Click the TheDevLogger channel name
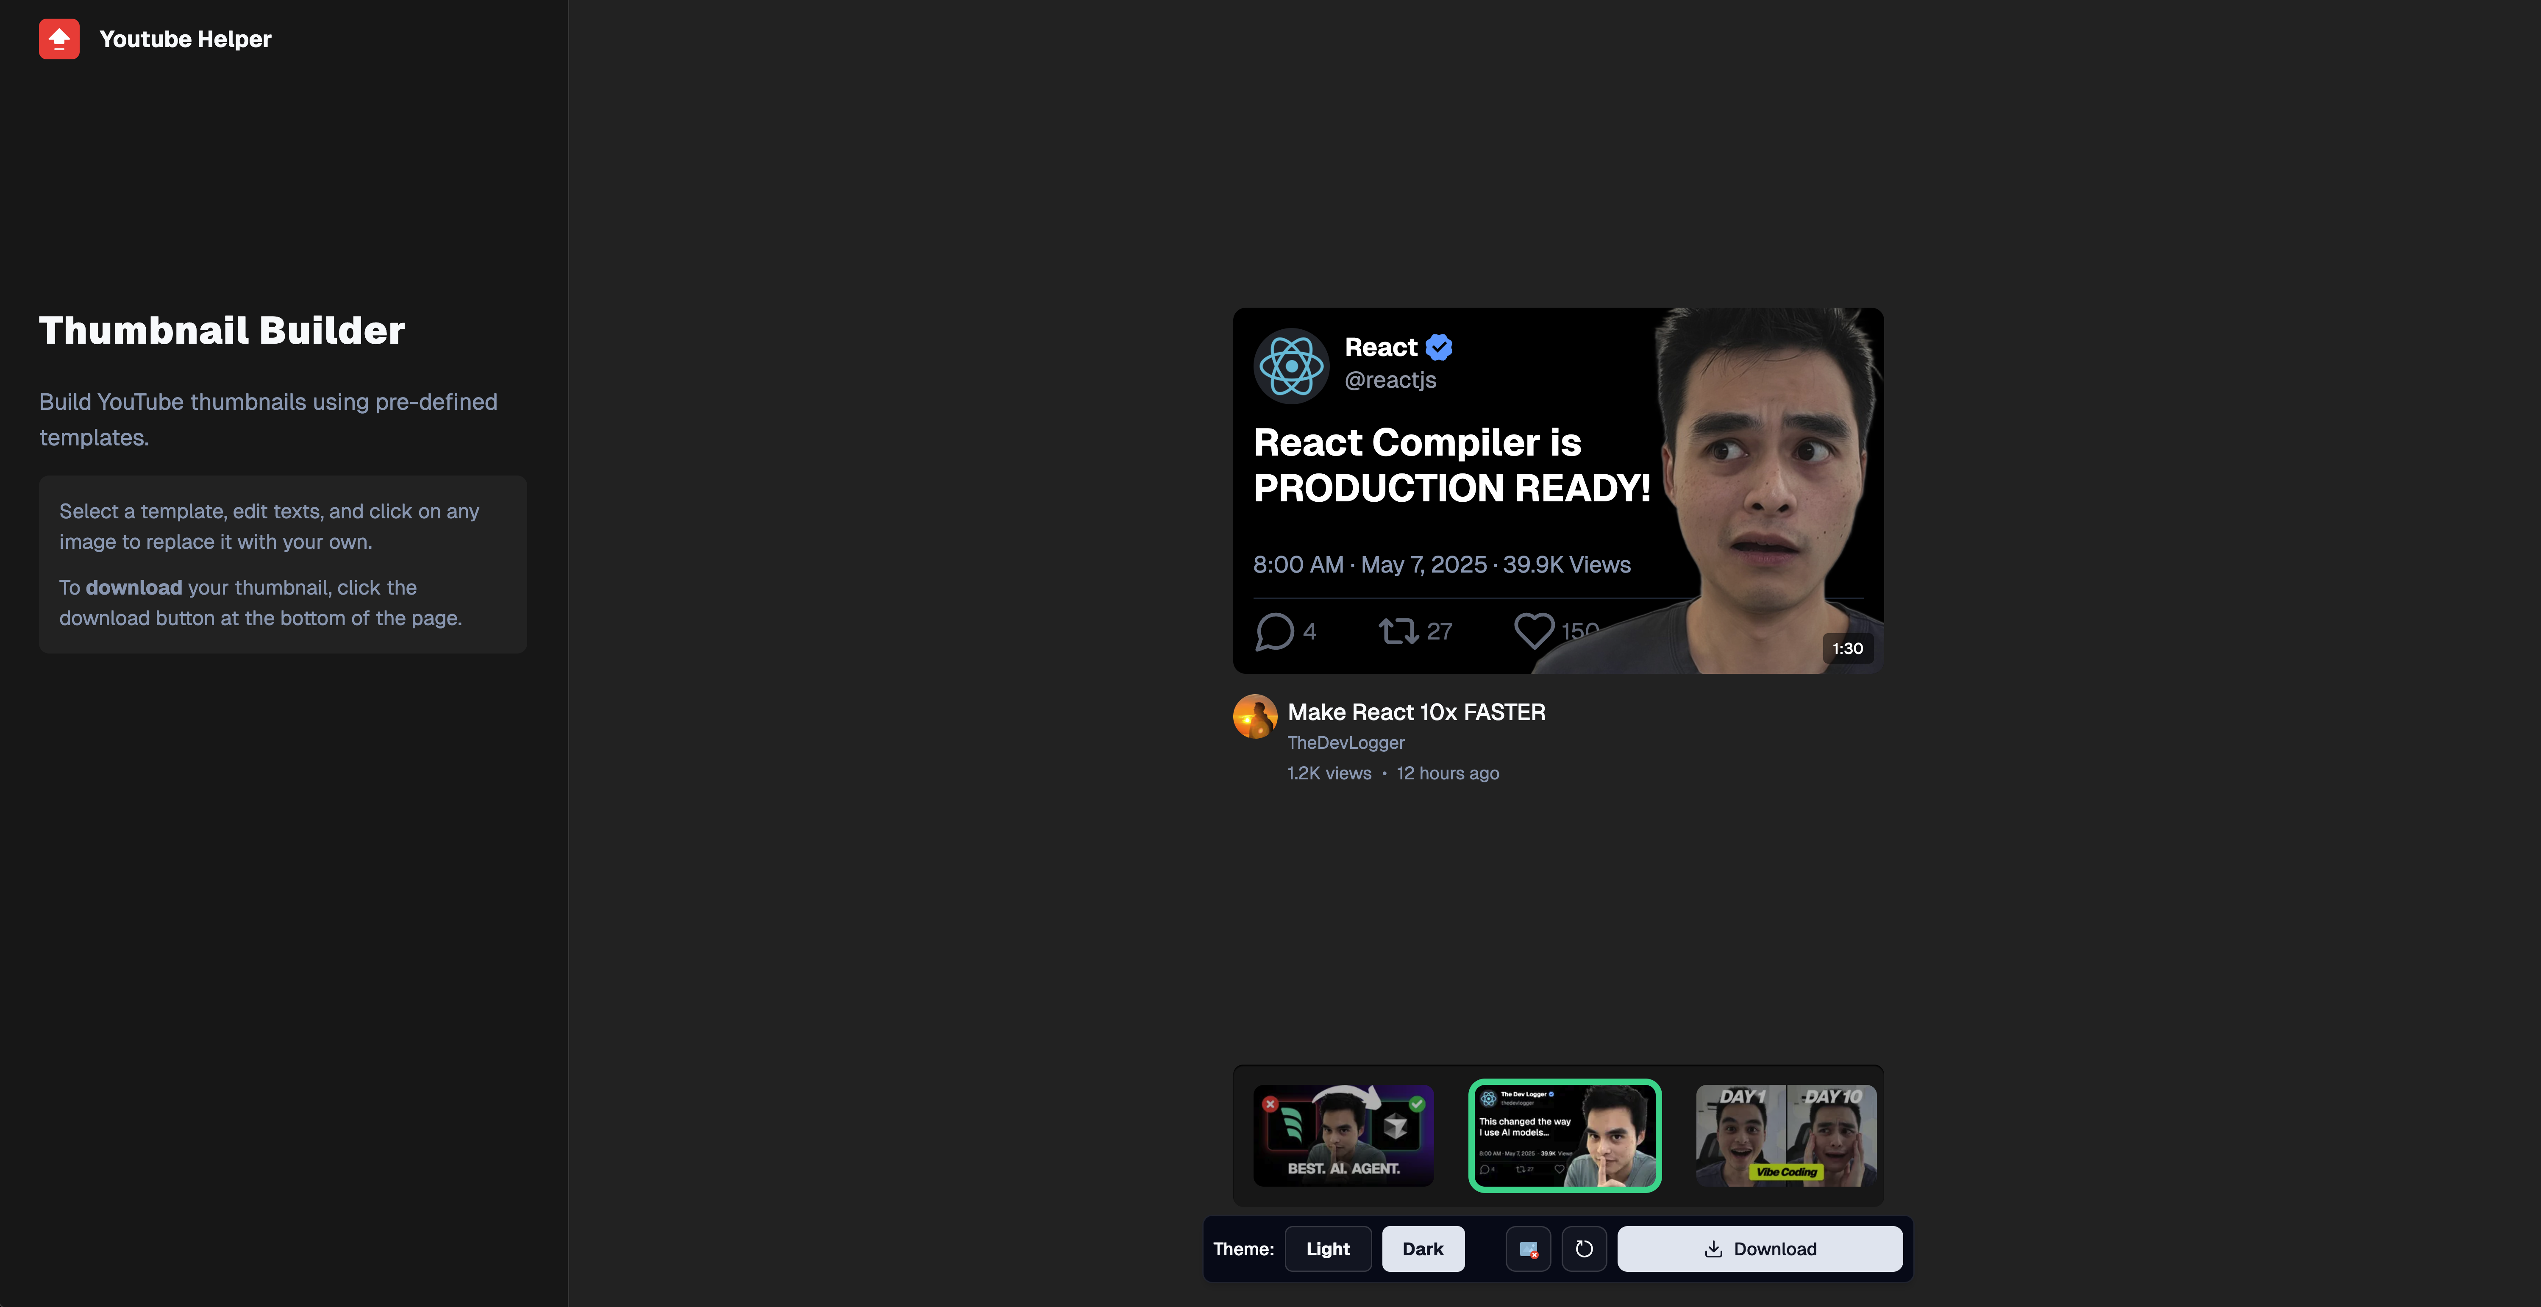 [1346, 743]
